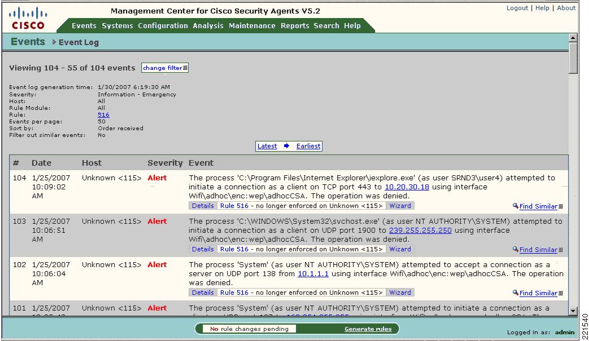Viewport: 589px width, 341px height.
Task: Click the Severity column header
Action: point(165,163)
